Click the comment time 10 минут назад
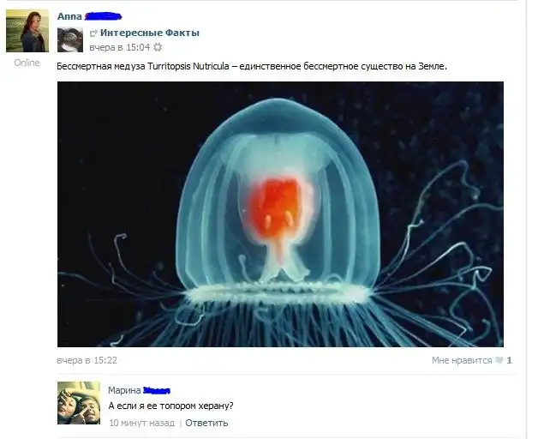 141,423
